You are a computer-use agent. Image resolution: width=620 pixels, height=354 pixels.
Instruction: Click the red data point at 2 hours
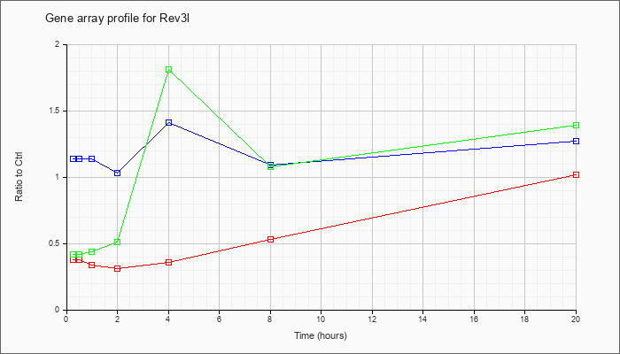click(118, 268)
